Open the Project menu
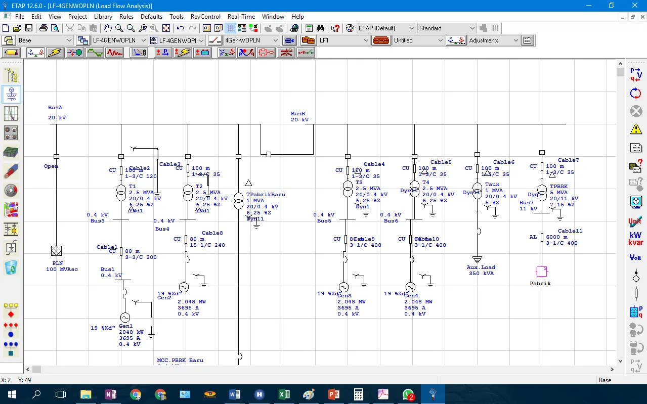The height and width of the screenshot is (404, 647). [x=78, y=17]
